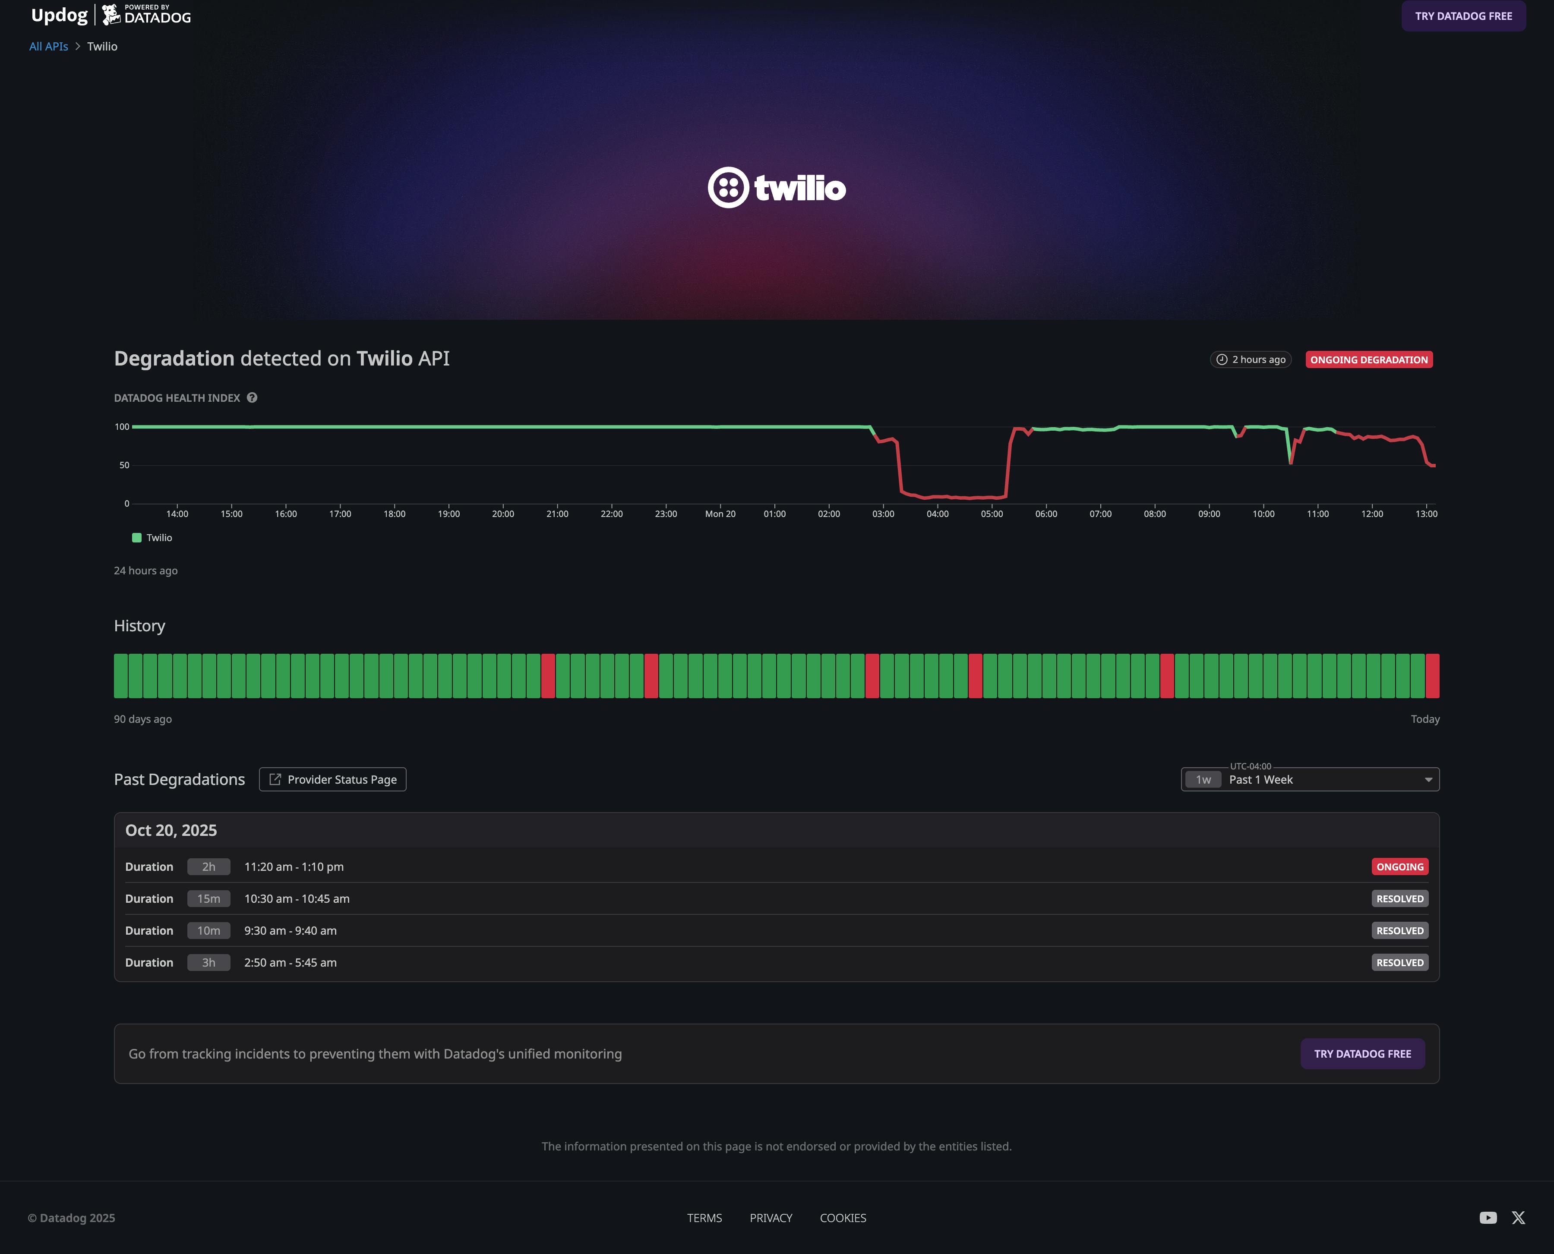This screenshot has width=1554, height=1254.
Task: Click the external link icon on Provider Status Page
Action: [x=275, y=779]
